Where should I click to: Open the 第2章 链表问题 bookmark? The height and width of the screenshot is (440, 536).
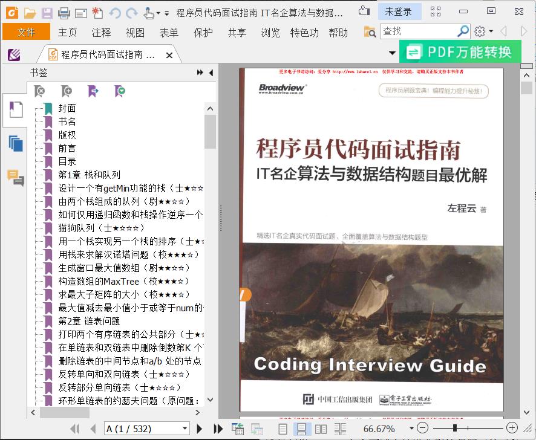tap(89, 321)
